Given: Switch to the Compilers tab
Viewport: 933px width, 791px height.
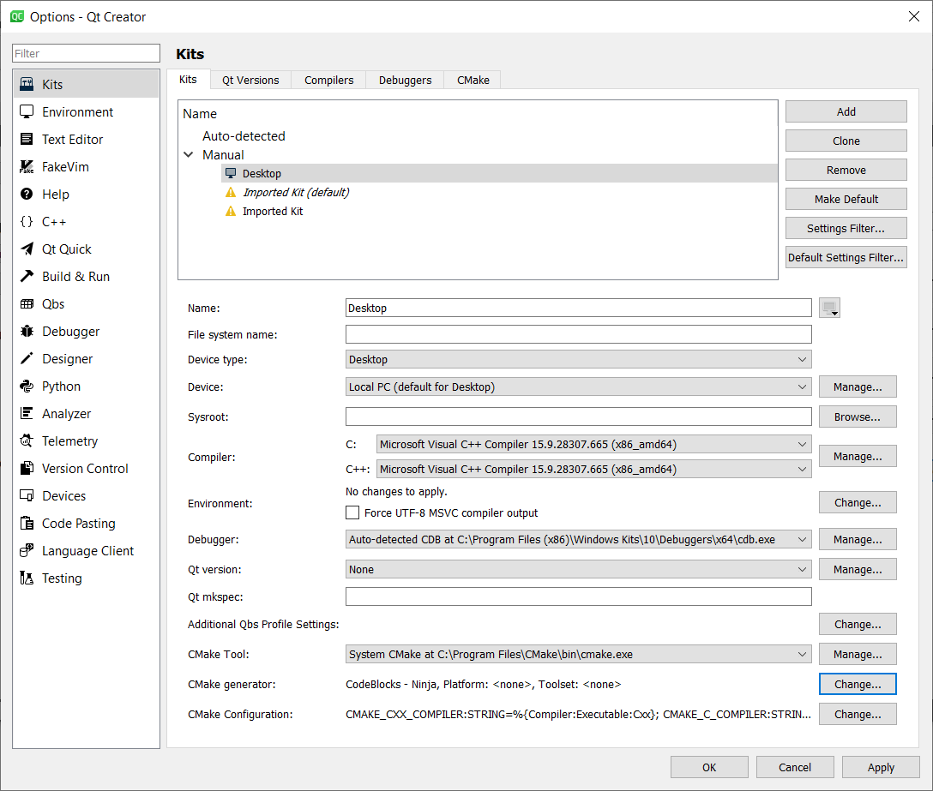Looking at the screenshot, I should (328, 80).
